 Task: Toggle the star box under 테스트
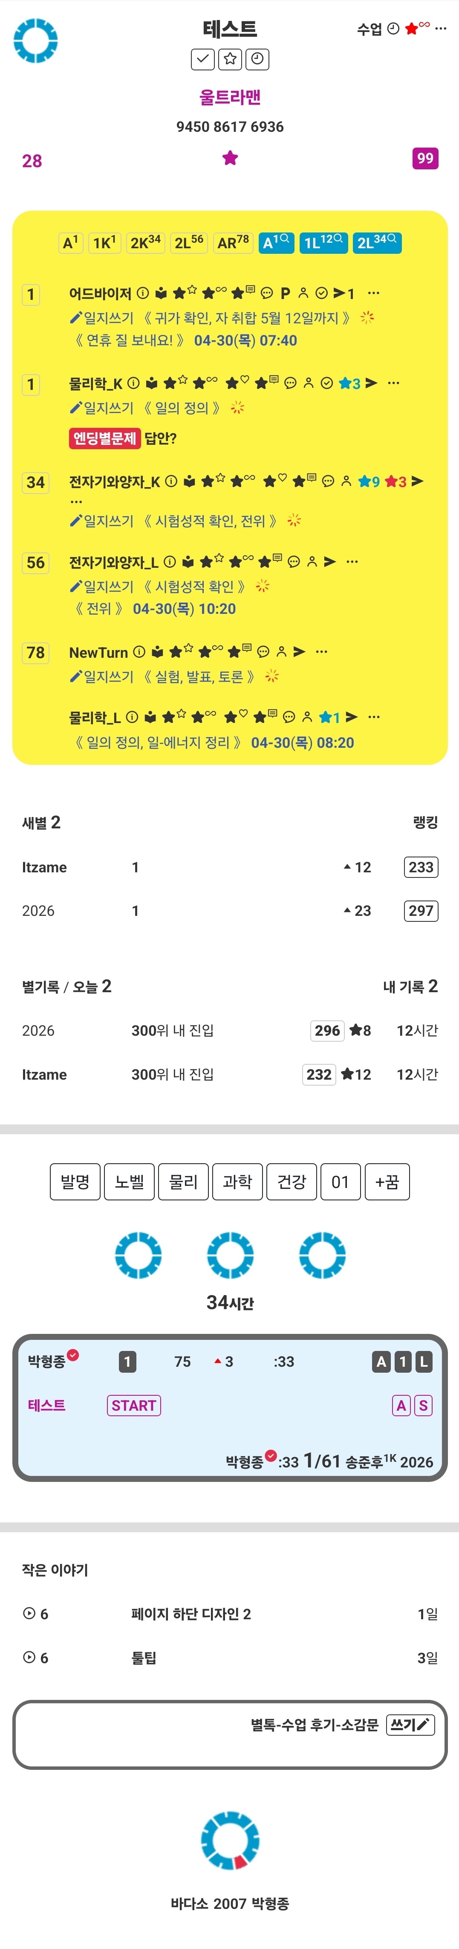(230, 59)
